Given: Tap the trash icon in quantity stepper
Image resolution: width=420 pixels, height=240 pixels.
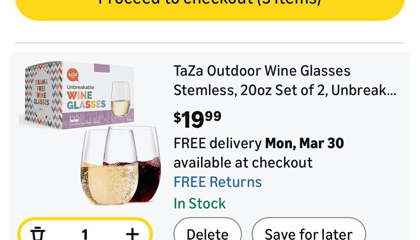Looking at the screenshot, I should (38, 233).
